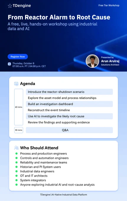Viewport: 127px width, 201px height.
Task: Click the TDengine star logo icon
Action: (10, 6)
